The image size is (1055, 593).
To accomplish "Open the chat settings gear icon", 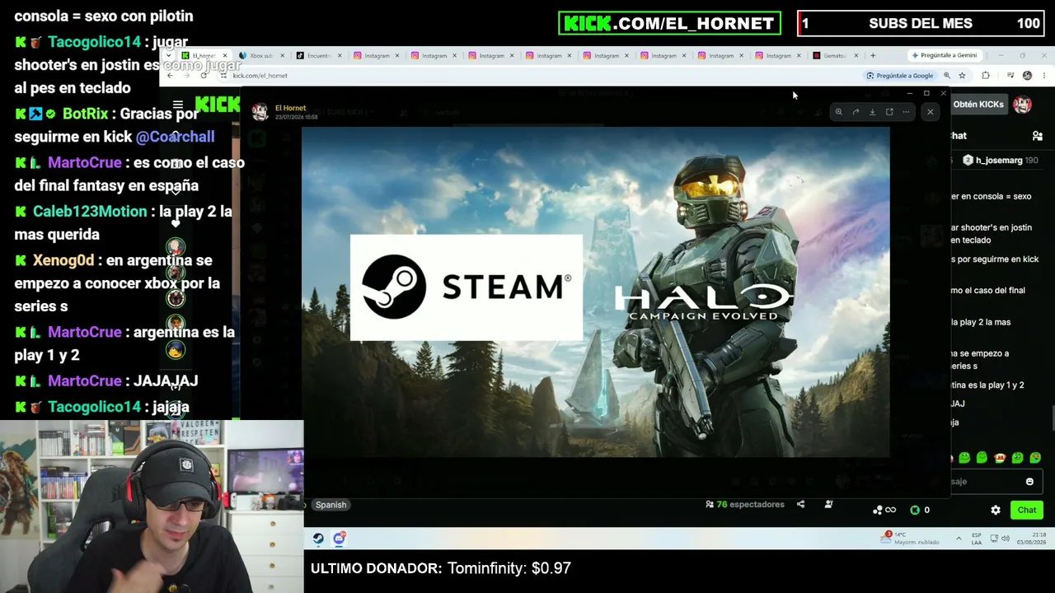I will pyautogui.click(x=996, y=510).
